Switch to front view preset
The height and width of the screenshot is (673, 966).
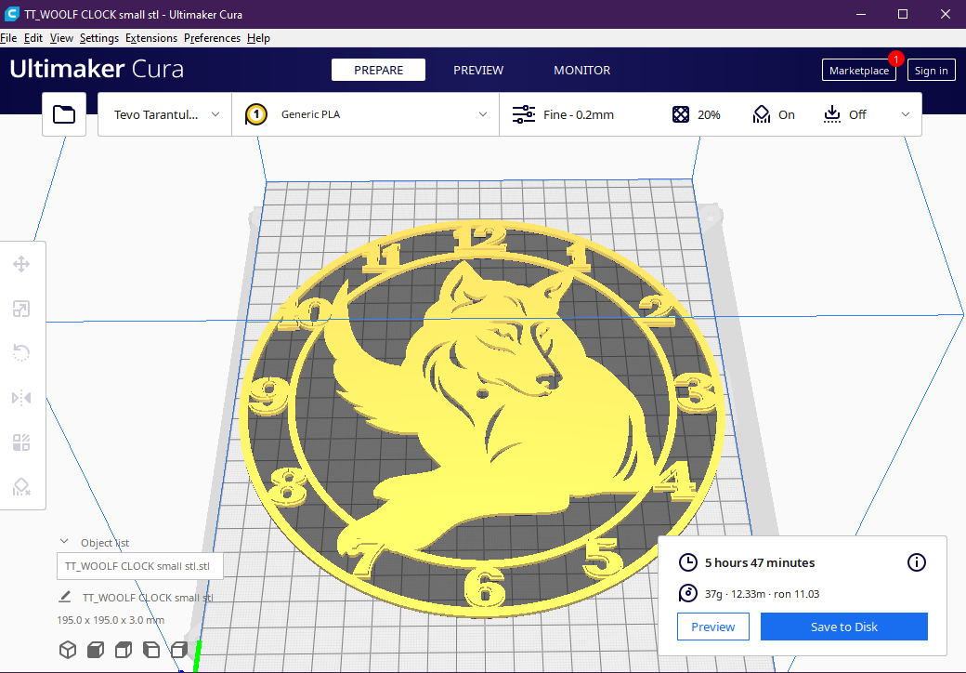[95, 649]
